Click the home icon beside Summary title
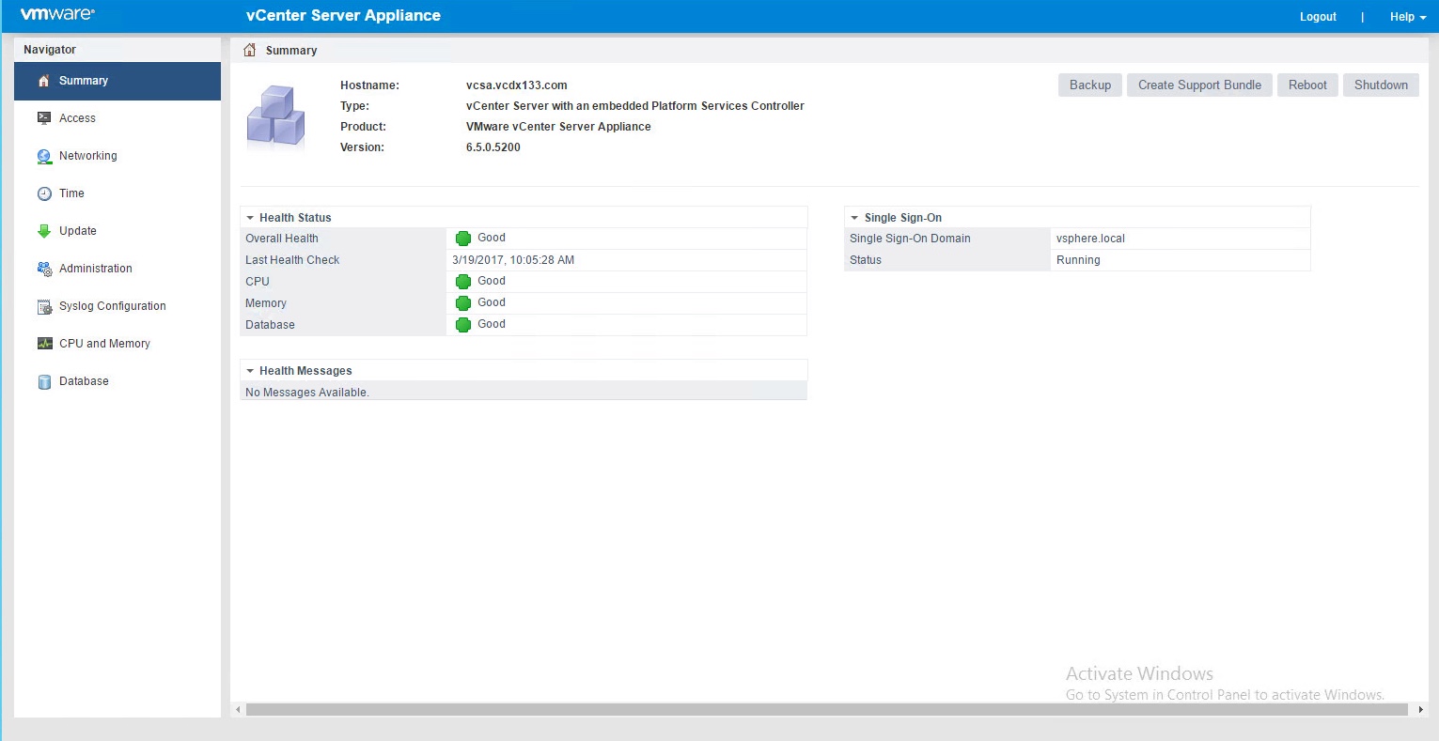This screenshot has height=741, width=1439. [x=249, y=51]
